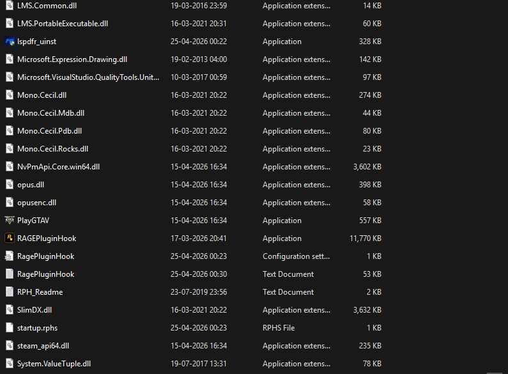Select the Mono.Cecil.Pdb.dll file name
Image resolution: width=508 pixels, height=374 pixels.
pos(50,131)
